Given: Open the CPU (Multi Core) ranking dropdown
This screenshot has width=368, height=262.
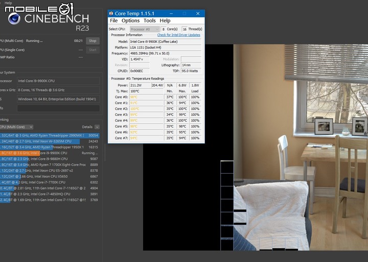Looking at the screenshot, I should pyautogui.click(x=16, y=127).
